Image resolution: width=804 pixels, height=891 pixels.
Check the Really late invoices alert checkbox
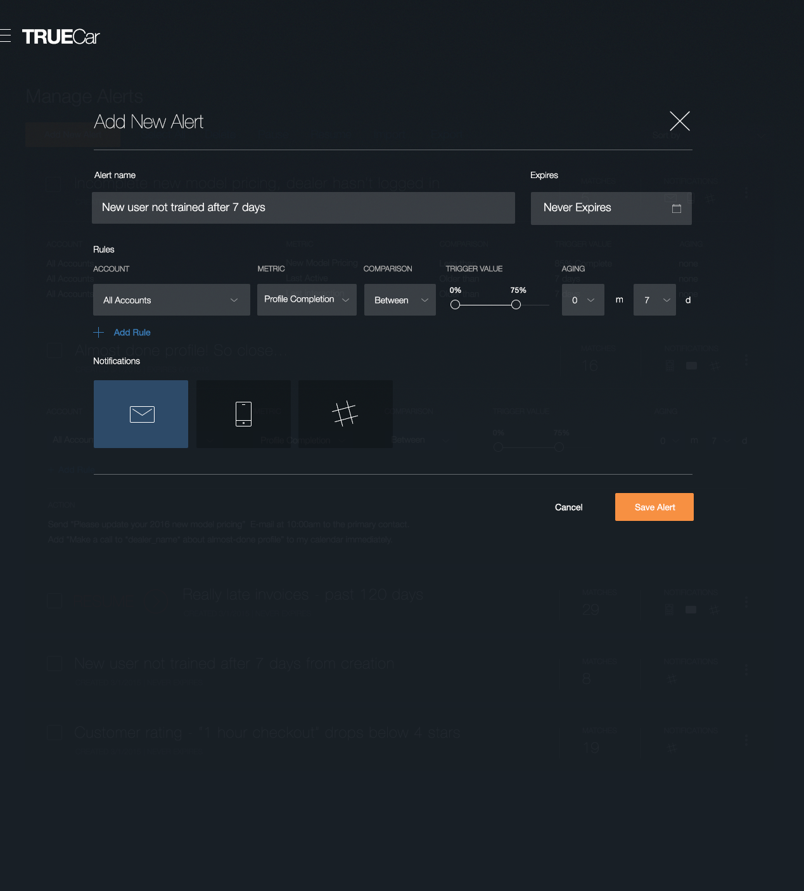(54, 601)
